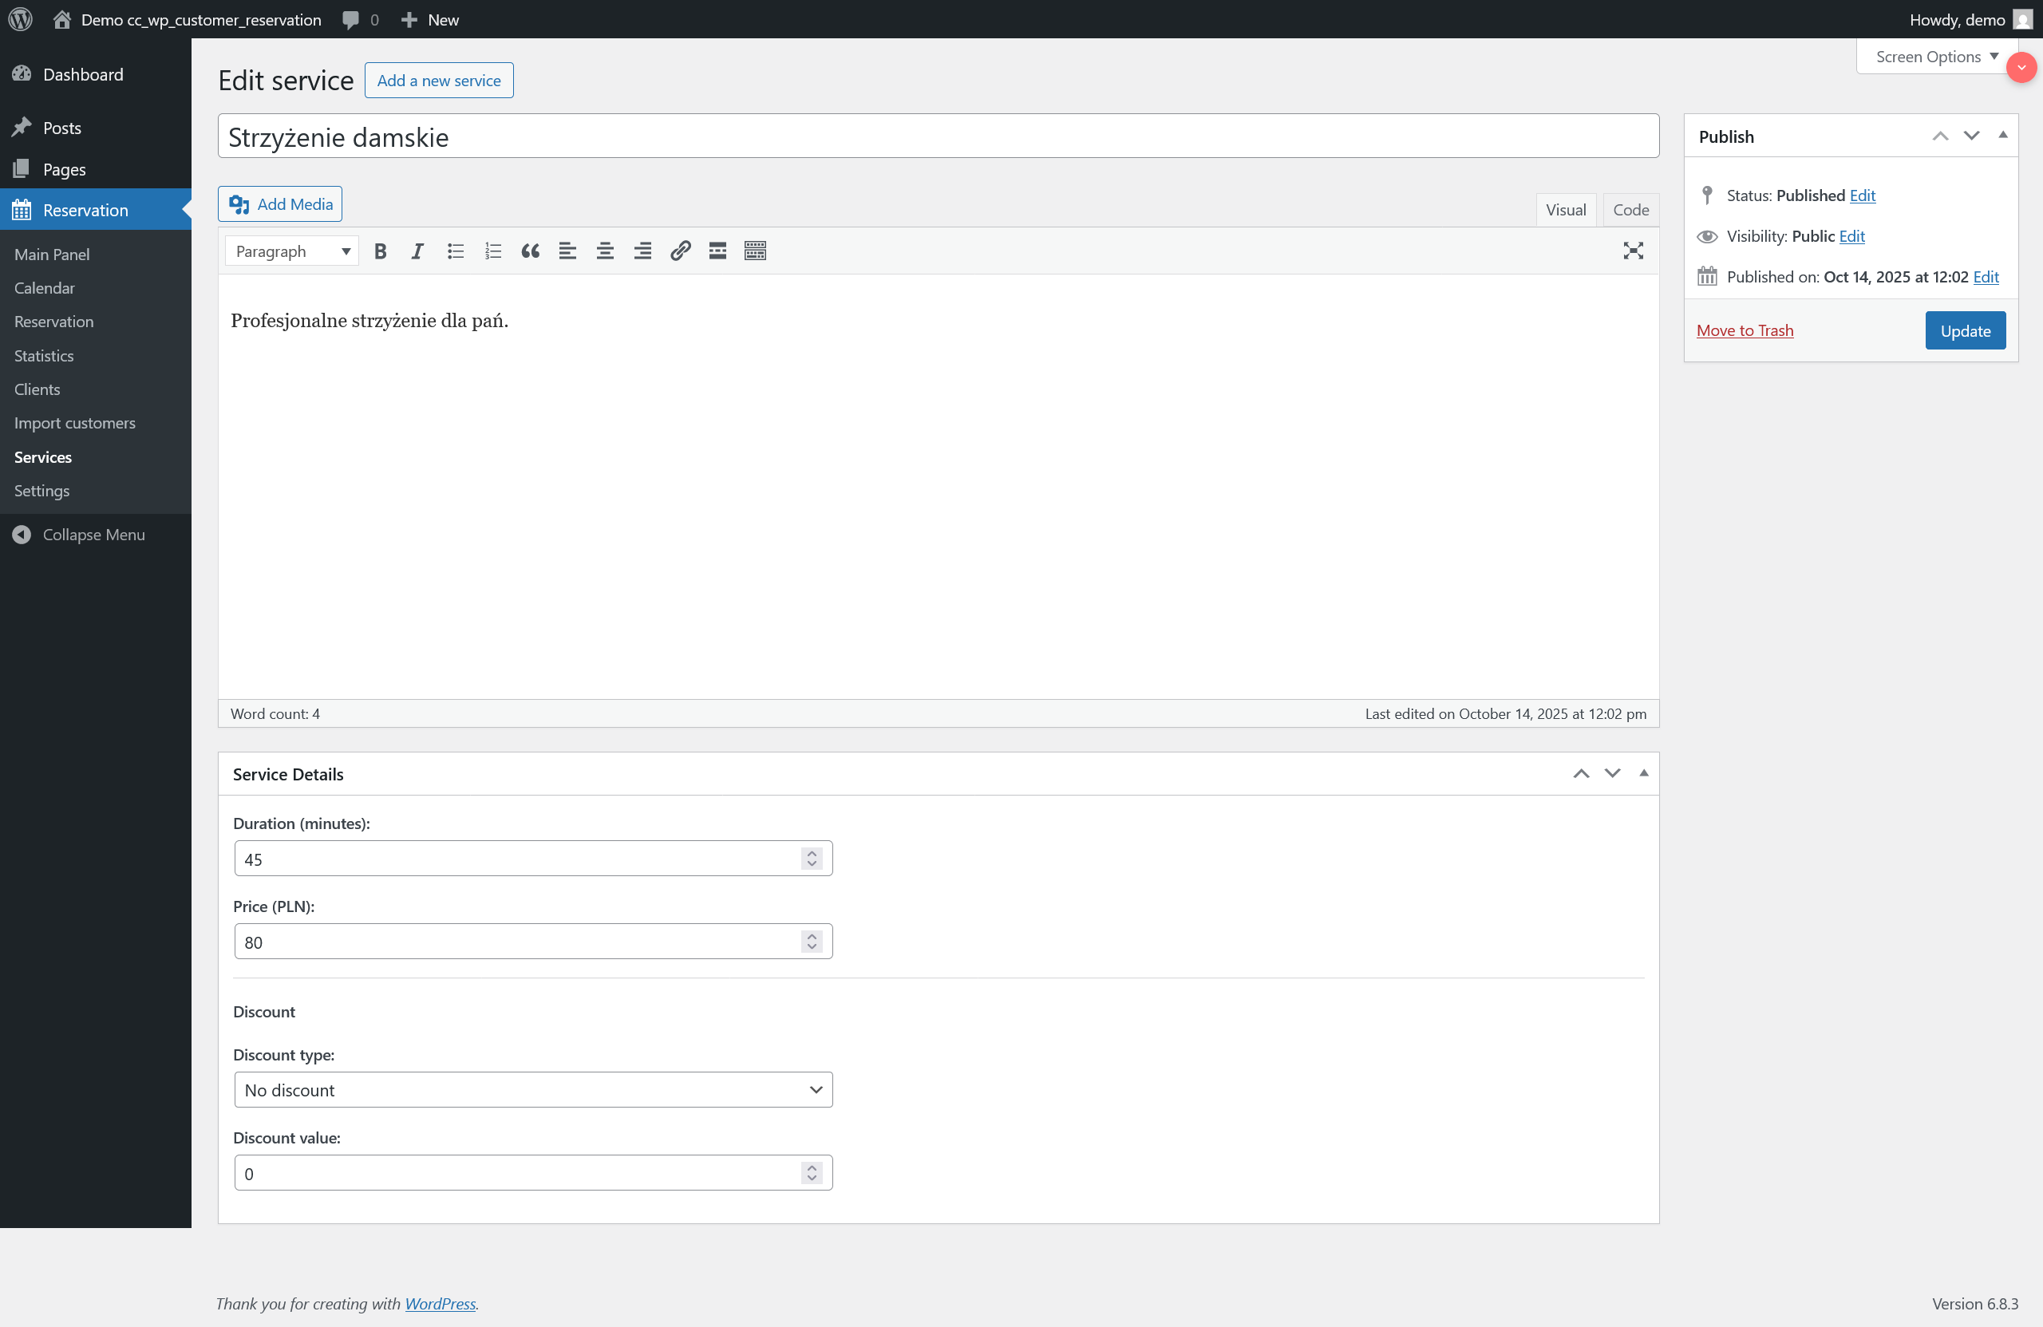Insert Read More tag
The height and width of the screenshot is (1327, 2043).
click(x=717, y=251)
